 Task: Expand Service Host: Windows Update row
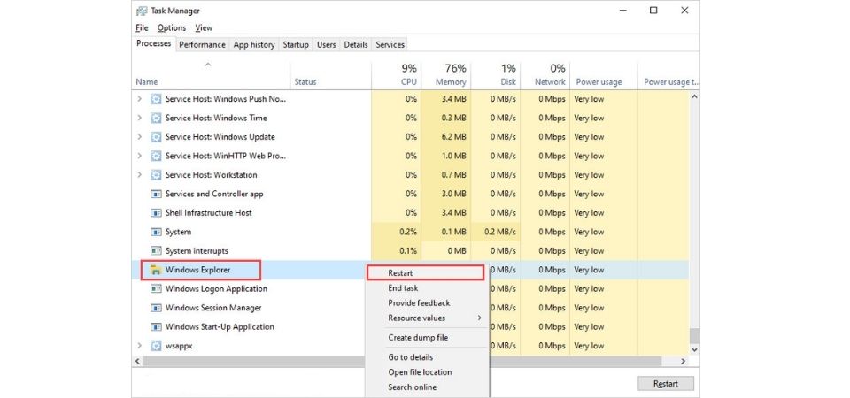click(x=139, y=137)
